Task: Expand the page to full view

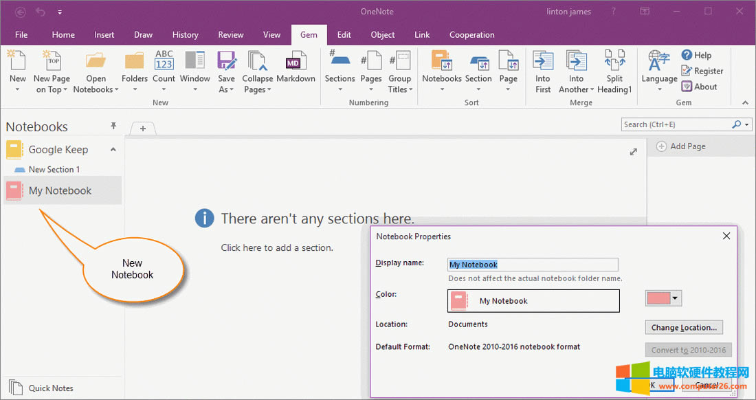Action: click(633, 152)
